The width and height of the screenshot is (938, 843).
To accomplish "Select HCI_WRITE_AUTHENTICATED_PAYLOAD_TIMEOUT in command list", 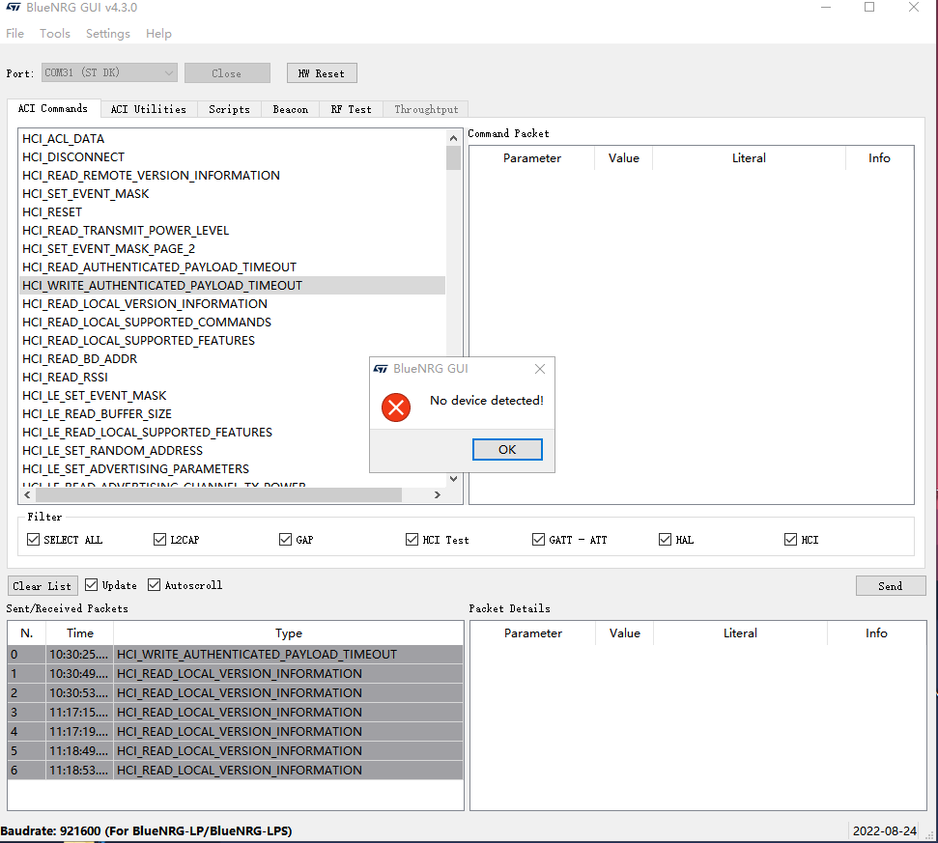I will (232, 286).
